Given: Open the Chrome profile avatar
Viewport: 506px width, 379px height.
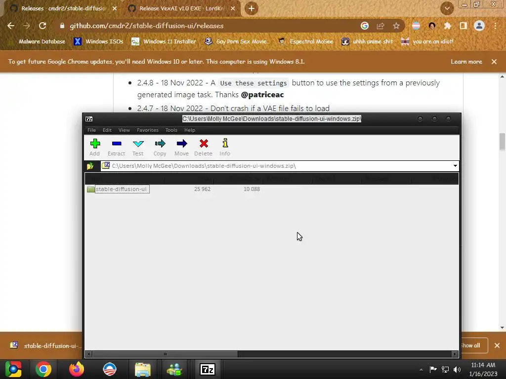Looking at the screenshot, I should [x=479, y=26].
